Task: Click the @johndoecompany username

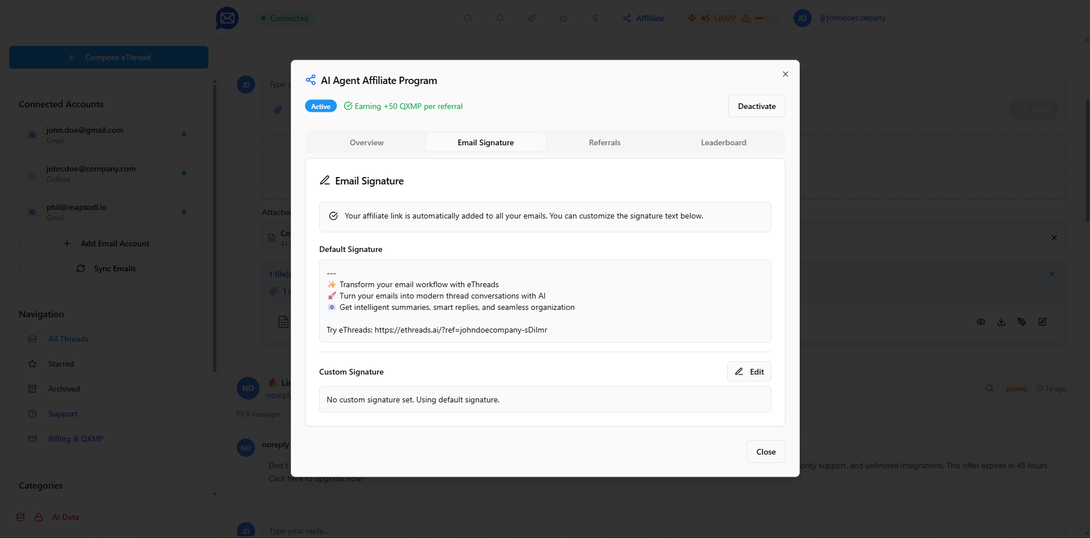Action: point(853,18)
